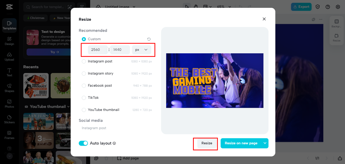Open the Text sidebar panel
This screenshot has height=164, width=345.
pos(9,72)
